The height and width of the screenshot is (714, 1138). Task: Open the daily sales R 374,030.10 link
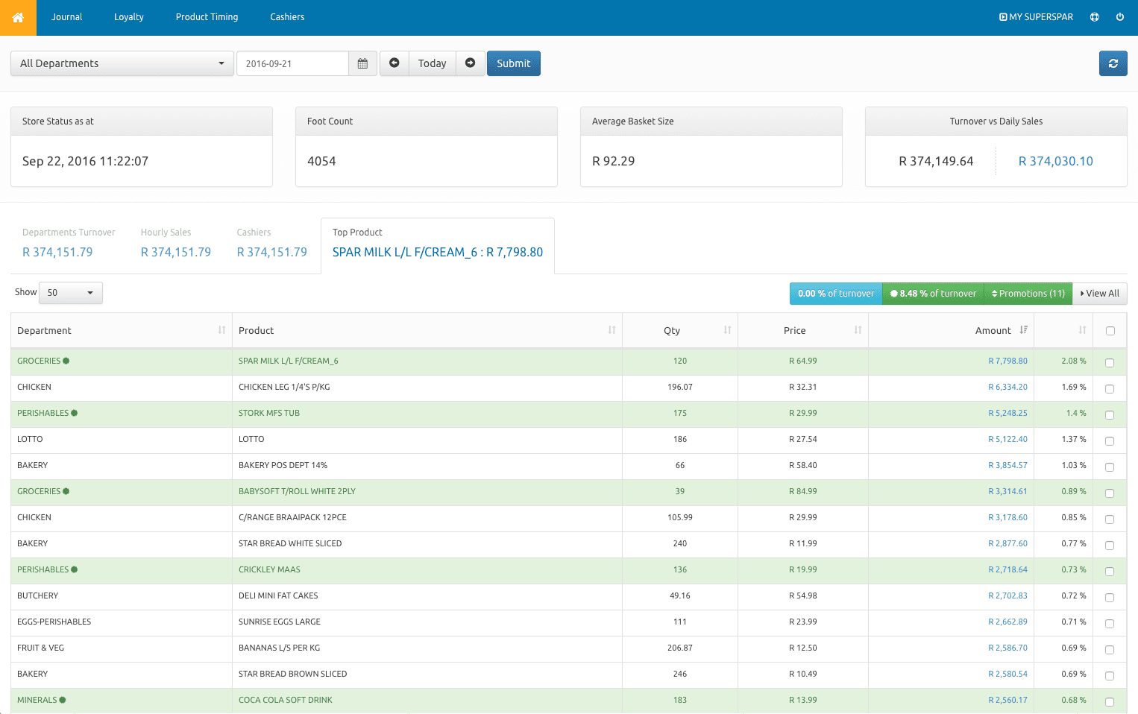(x=1056, y=161)
